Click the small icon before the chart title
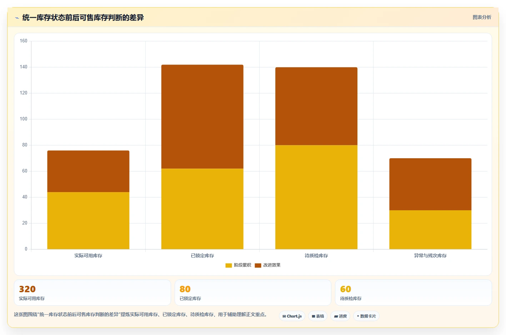Viewport: 506px width, 335px height. [17, 18]
